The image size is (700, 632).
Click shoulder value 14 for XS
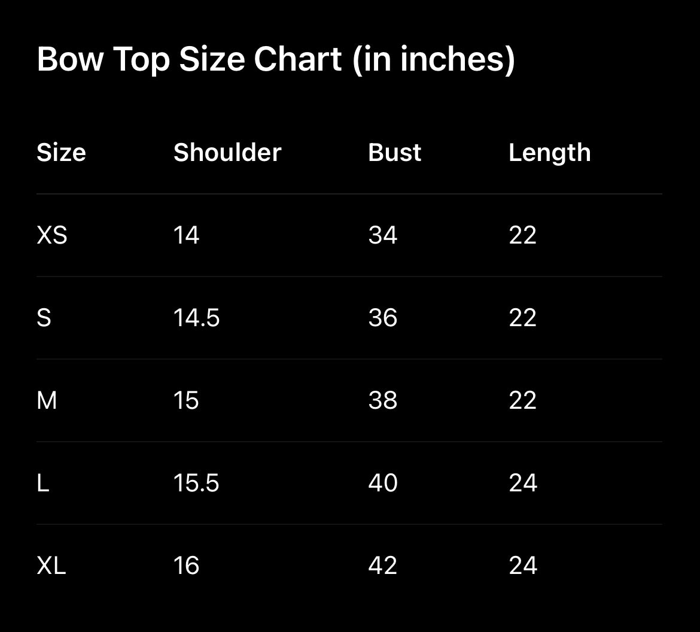tap(186, 235)
